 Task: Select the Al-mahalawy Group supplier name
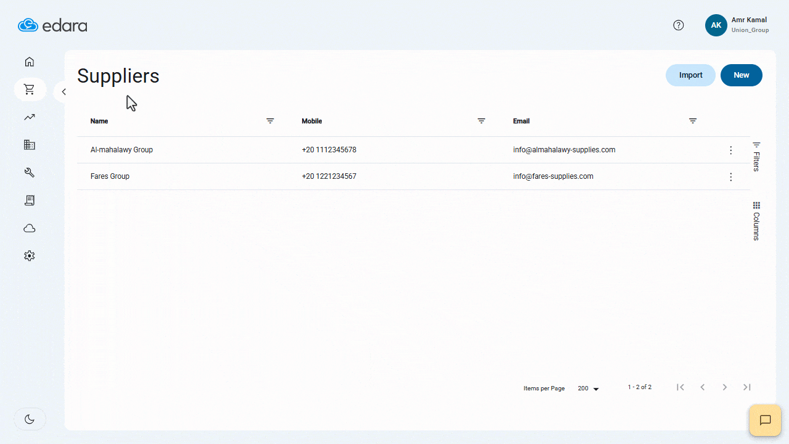point(121,150)
